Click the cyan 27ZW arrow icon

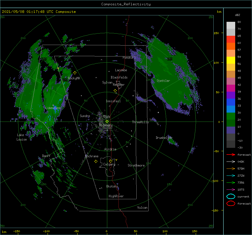pos(231,176)
